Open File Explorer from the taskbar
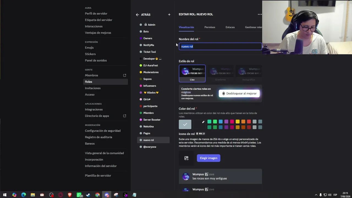The height and width of the screenshot is (198, 352). pos(33,195)
